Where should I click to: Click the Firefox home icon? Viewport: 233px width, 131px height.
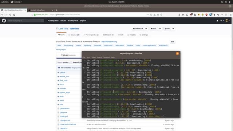click(14, 15)
